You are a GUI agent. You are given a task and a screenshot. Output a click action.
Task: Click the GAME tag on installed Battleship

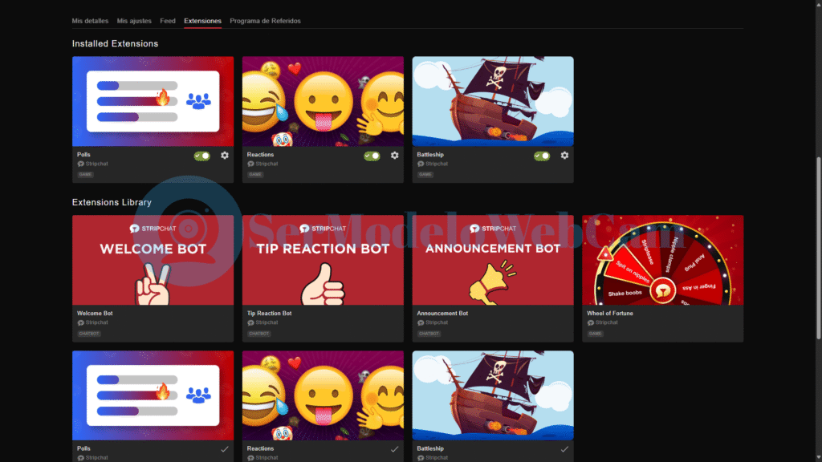tap(425, 174)
